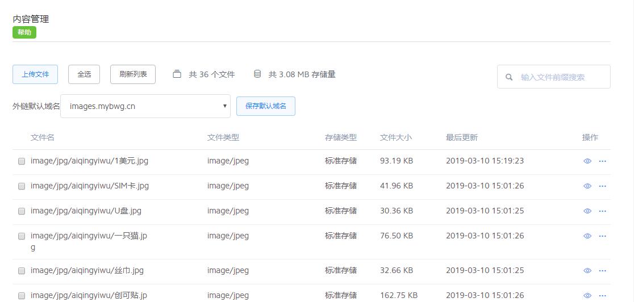The image size is (634, 302).
Task: Open more actions for 1美元.jpg
Action: [x=603, y=161]
